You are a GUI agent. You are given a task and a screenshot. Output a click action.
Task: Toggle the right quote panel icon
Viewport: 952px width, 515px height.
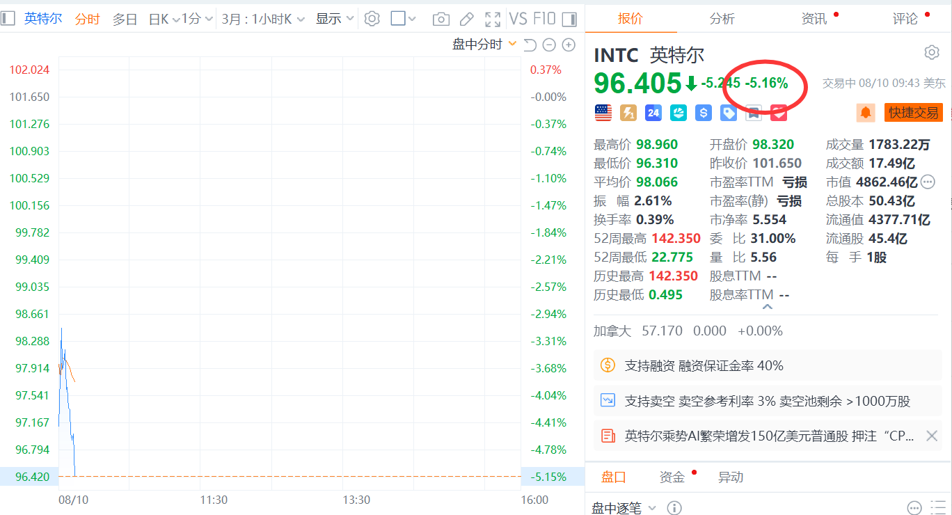[569, 19]
